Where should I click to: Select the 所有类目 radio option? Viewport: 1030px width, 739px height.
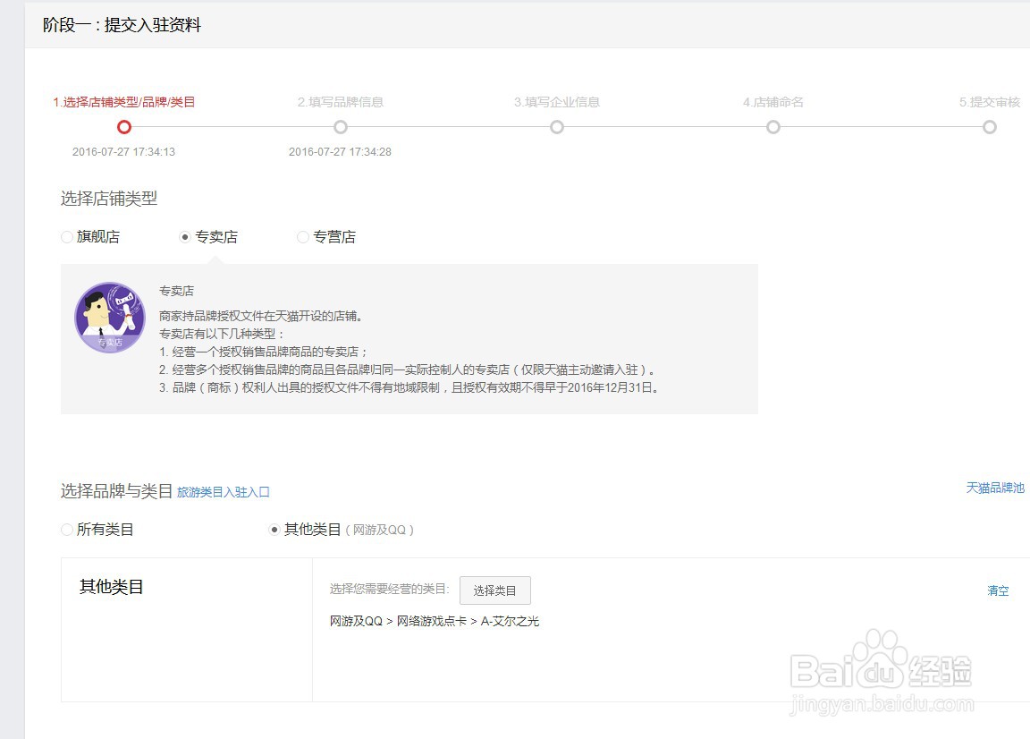(x=66, y=530)
